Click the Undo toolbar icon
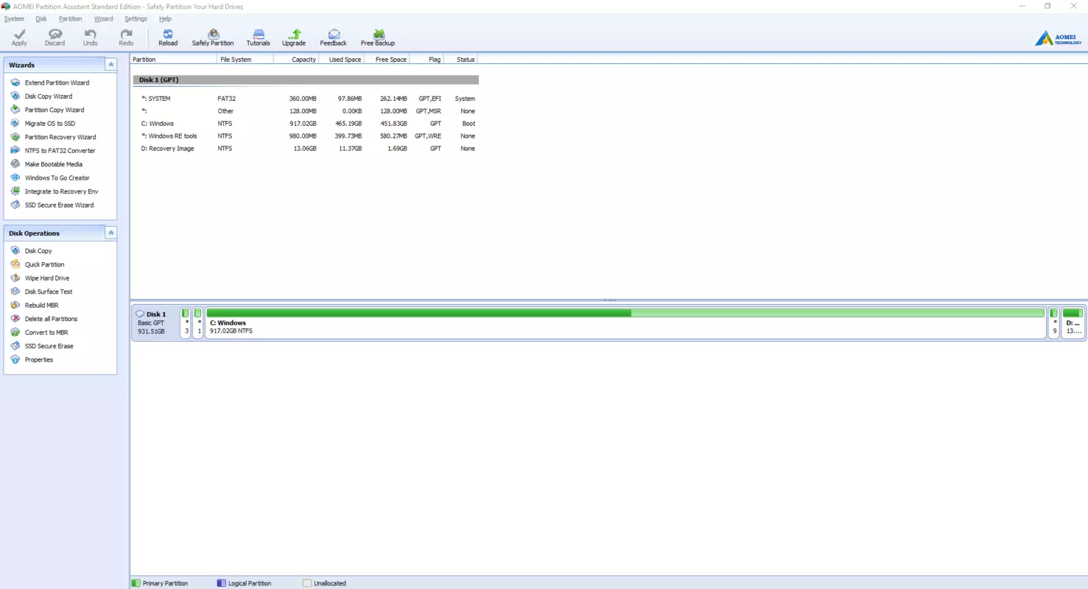The height and width of the screenshot is (589, 1088). pyautogui.click(x=90, y=38)
